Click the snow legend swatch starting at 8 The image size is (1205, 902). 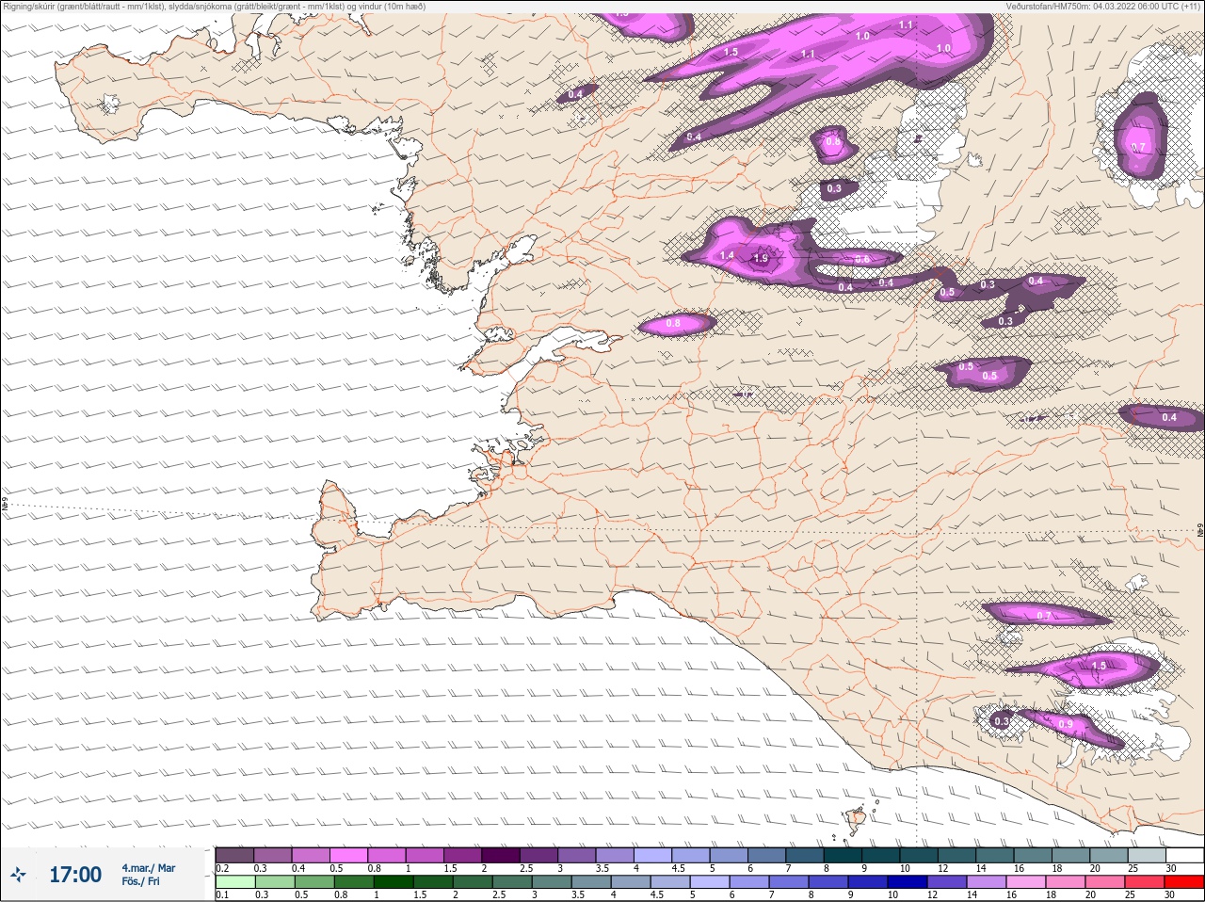(843, 855)
